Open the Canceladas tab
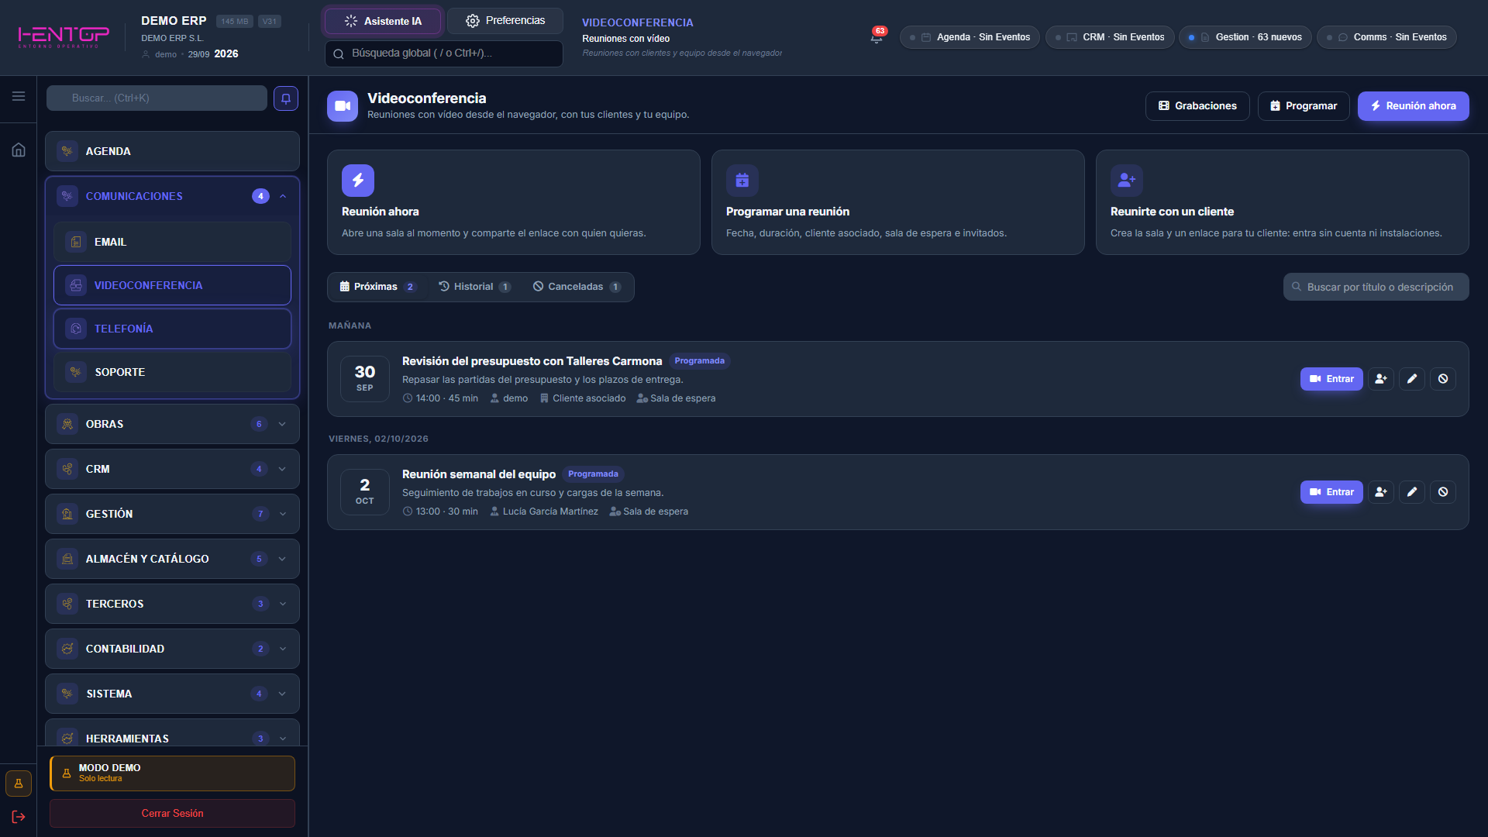This screenshot has width=1488, height=837. coord(577,287)
